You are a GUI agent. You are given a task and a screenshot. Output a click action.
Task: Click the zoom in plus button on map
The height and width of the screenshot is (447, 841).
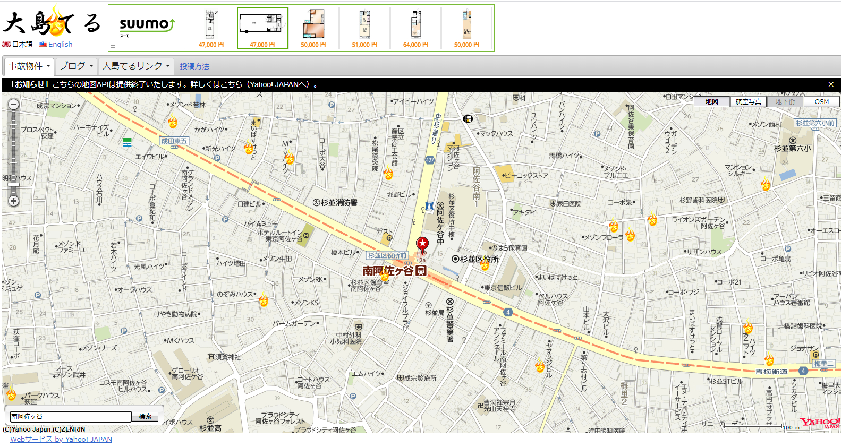(x=14, y=201)
